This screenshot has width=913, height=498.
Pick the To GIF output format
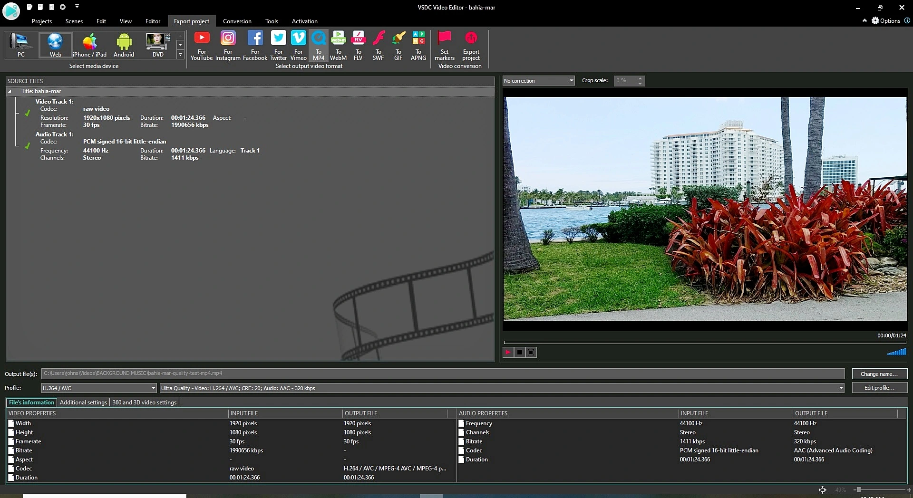(x=398, y=46)
